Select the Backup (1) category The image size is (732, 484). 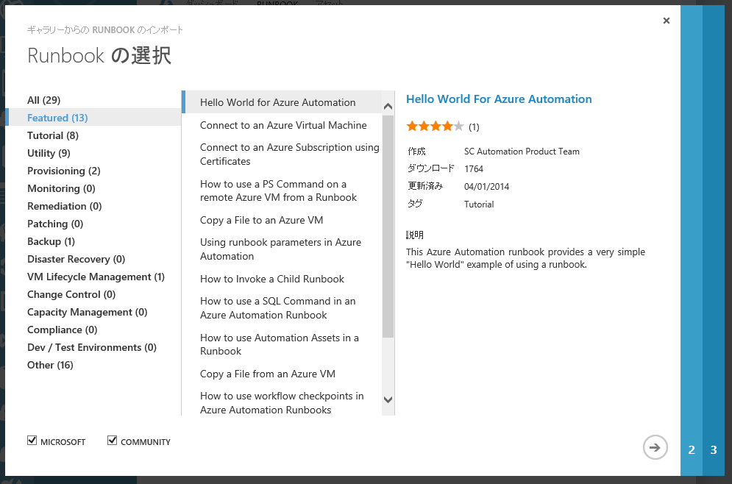51,241
